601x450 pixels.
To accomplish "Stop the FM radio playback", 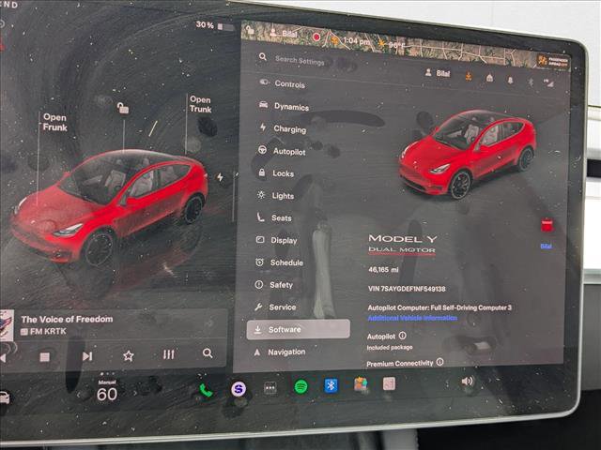I will coord(45,357).
